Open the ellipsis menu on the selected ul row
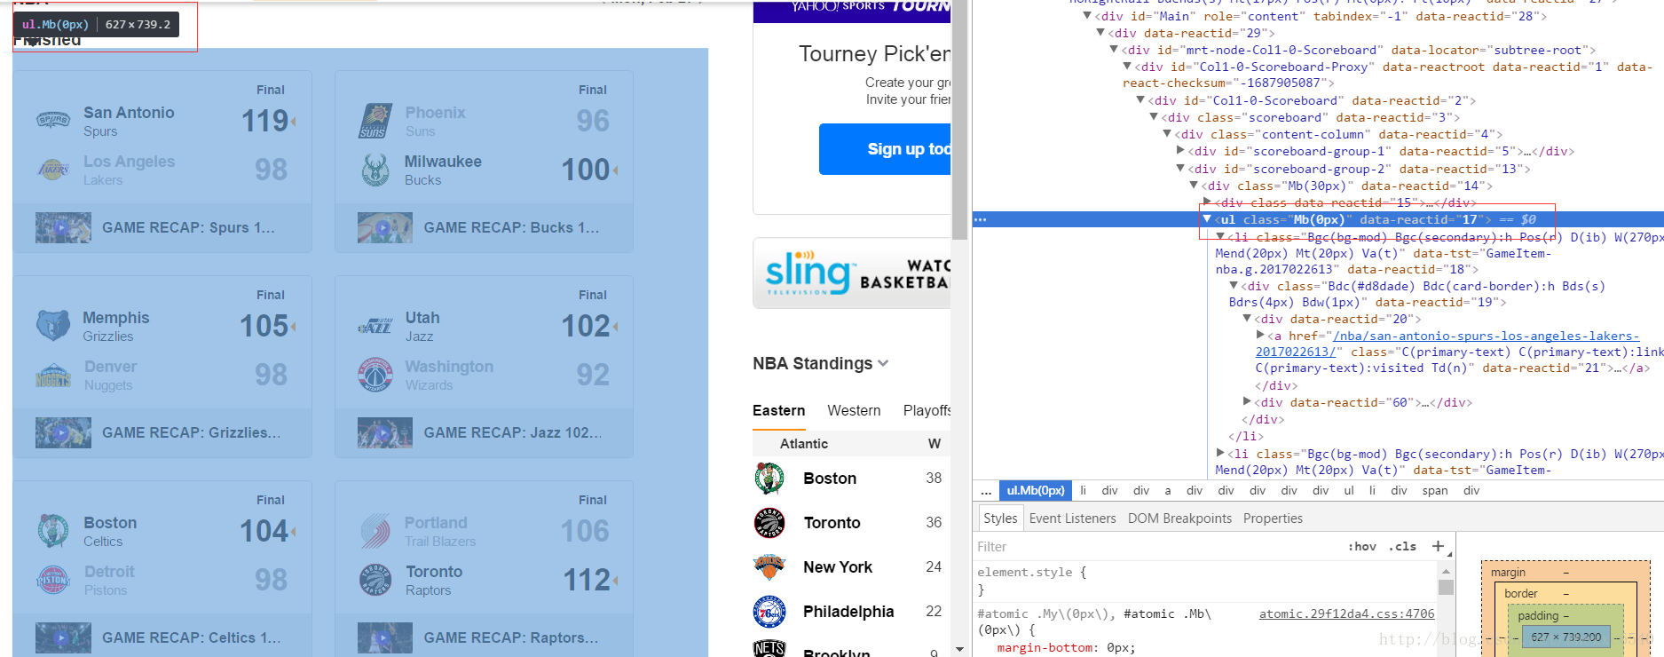1664x657 pixels. tap(980, 219)
